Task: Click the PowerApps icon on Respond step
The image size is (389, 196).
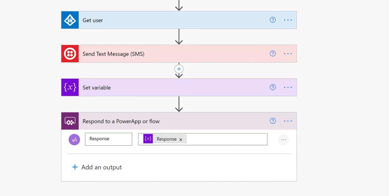Action: 70,121
